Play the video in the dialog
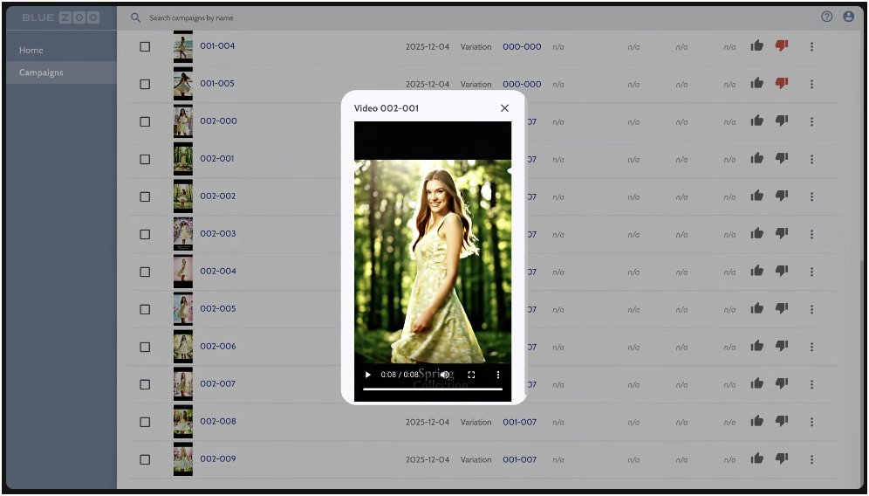Screen dimensions: 869x496 tap(367, 375)
